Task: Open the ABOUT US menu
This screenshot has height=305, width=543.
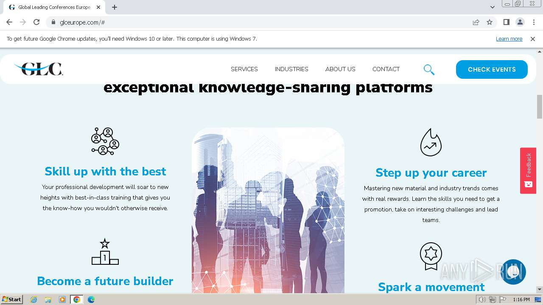Action: (340, 69)
